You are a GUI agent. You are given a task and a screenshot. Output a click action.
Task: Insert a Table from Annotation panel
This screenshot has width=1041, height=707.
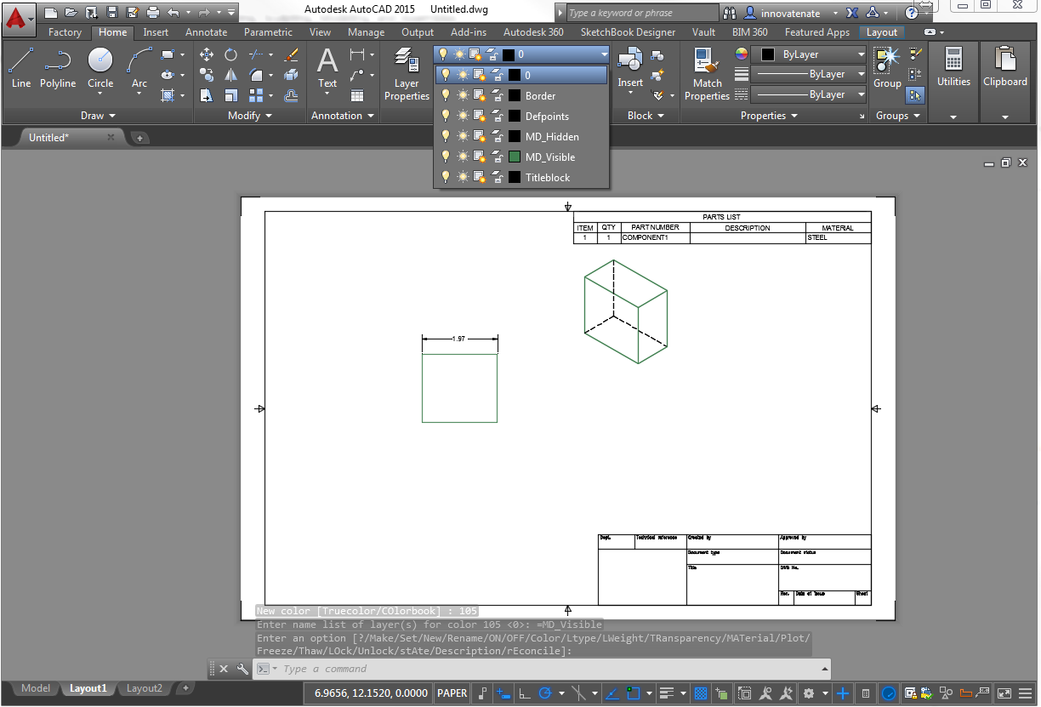[357, 95]
